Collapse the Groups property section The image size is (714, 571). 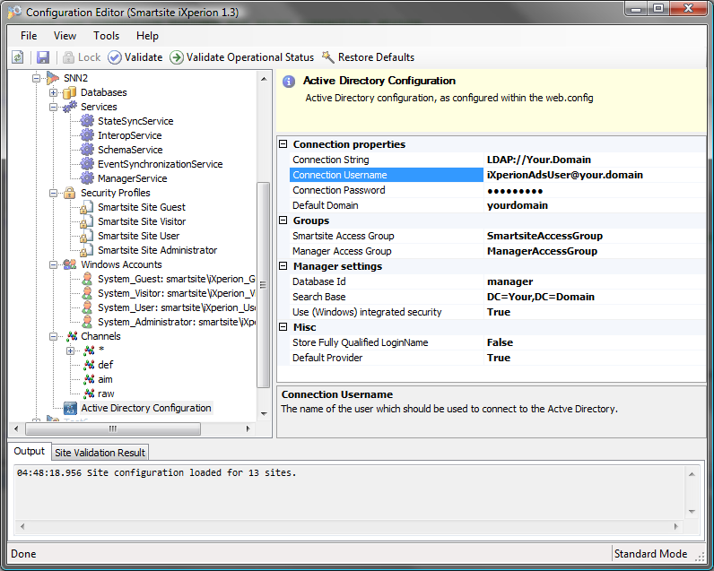[283, 221]
